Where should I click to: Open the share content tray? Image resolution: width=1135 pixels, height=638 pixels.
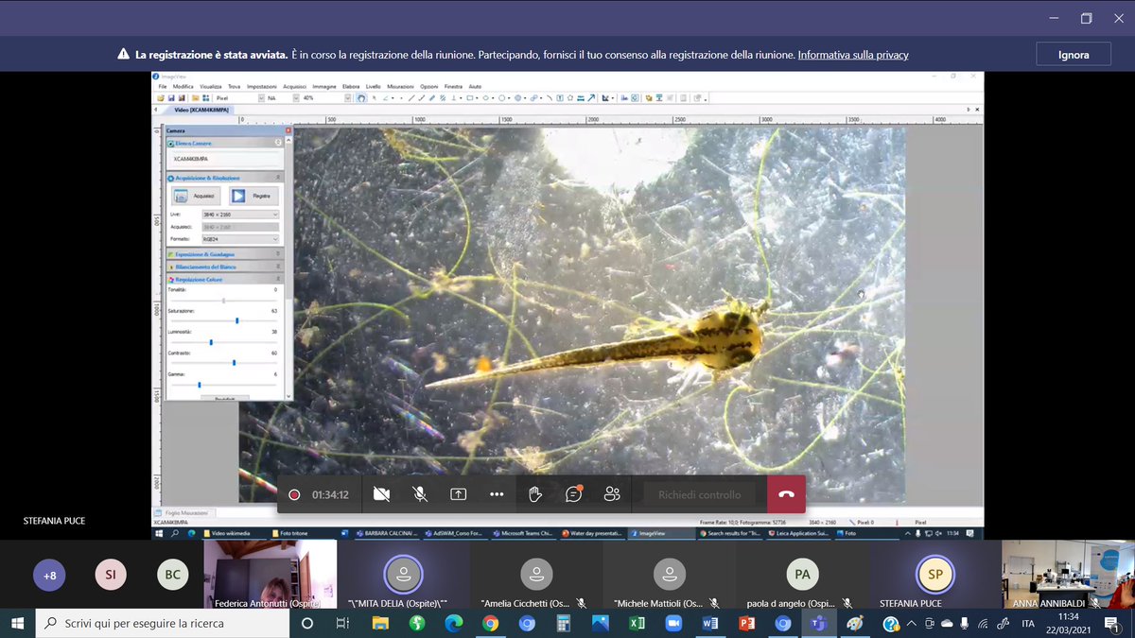tap(459, 494)
